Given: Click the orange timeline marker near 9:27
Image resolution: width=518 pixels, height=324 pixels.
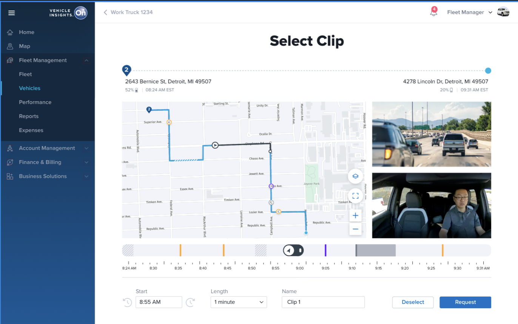Looking at the screenshot, I should 442,250.
